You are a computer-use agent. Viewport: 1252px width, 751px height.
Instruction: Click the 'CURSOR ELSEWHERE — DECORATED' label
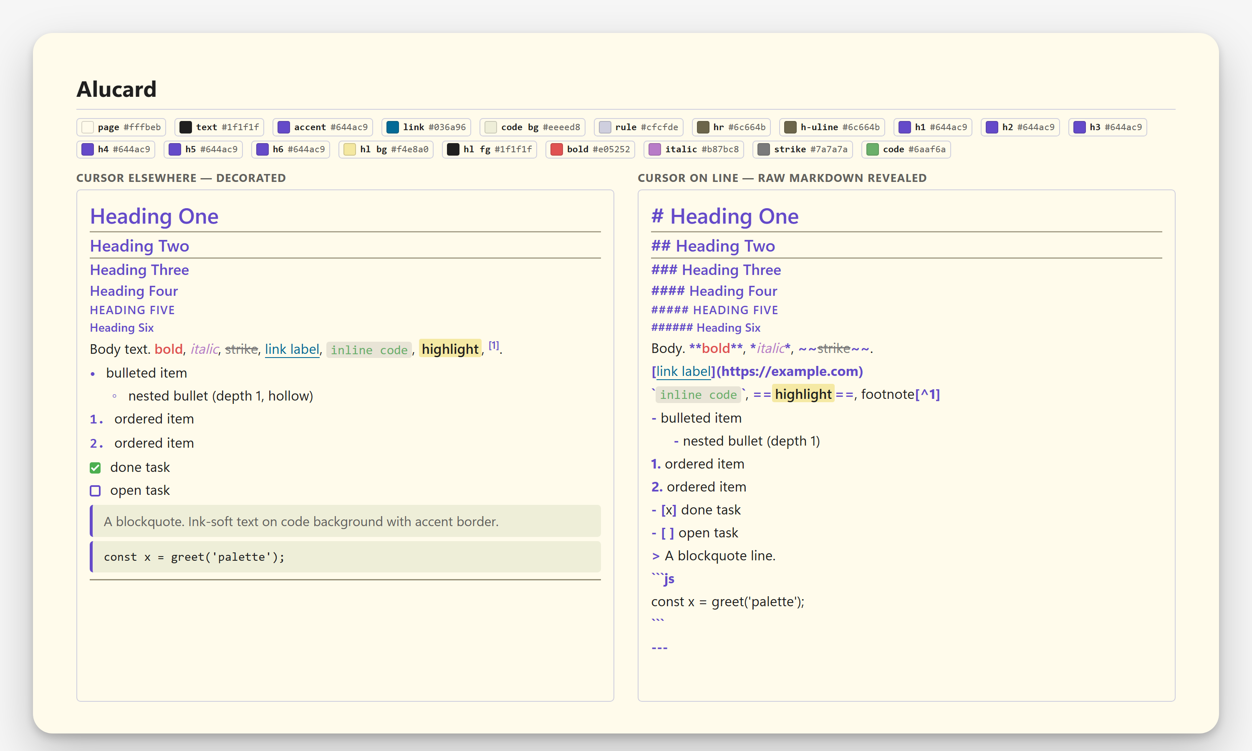tap(181, 178)
